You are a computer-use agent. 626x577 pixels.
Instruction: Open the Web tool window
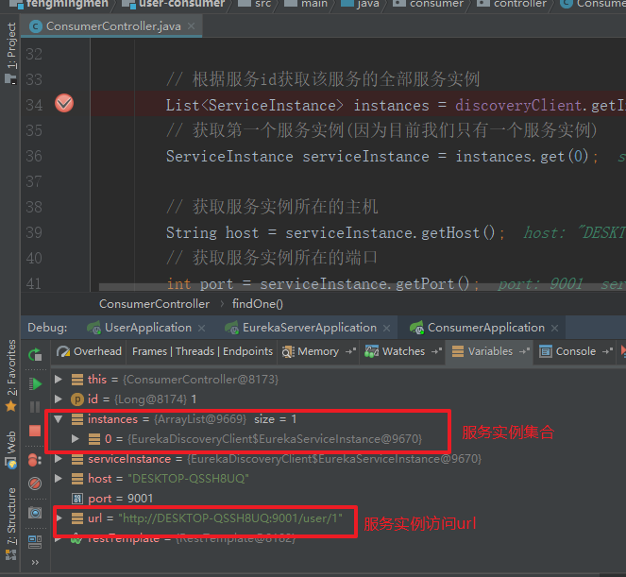[10, 450]
